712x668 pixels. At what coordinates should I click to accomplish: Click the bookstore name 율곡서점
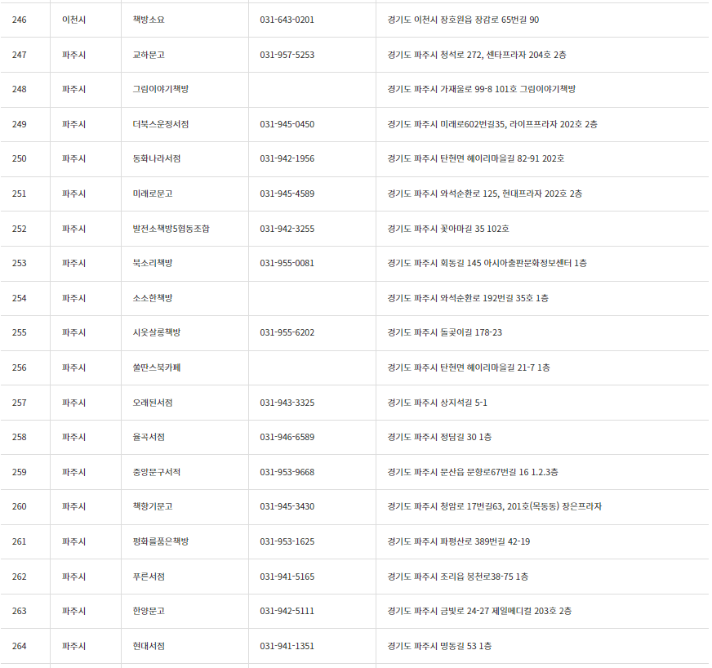coord(149,438)
